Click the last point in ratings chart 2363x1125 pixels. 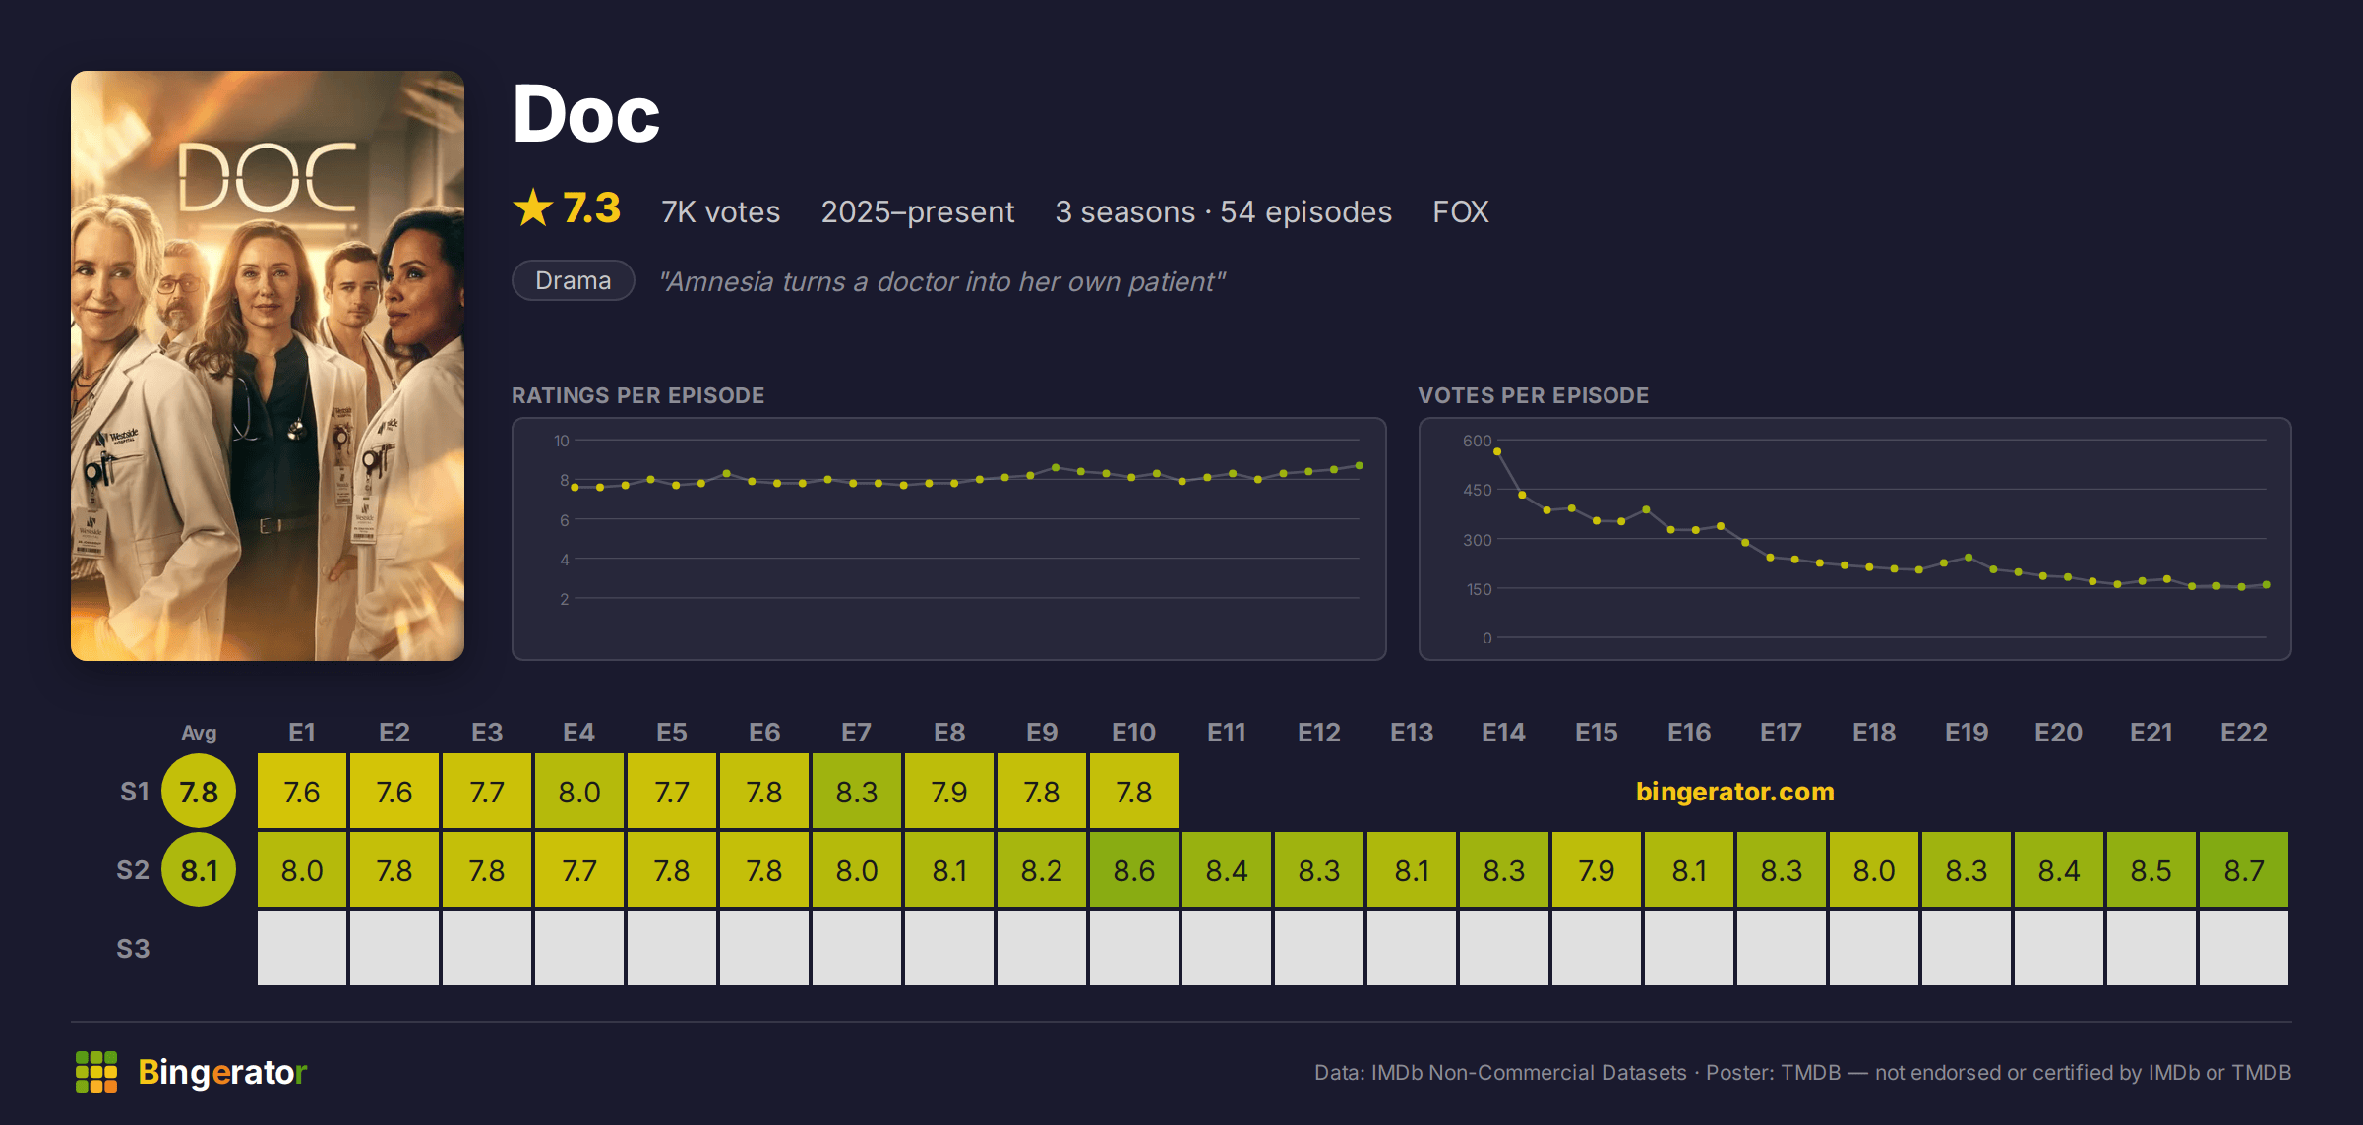click(x=1360, y=465)
